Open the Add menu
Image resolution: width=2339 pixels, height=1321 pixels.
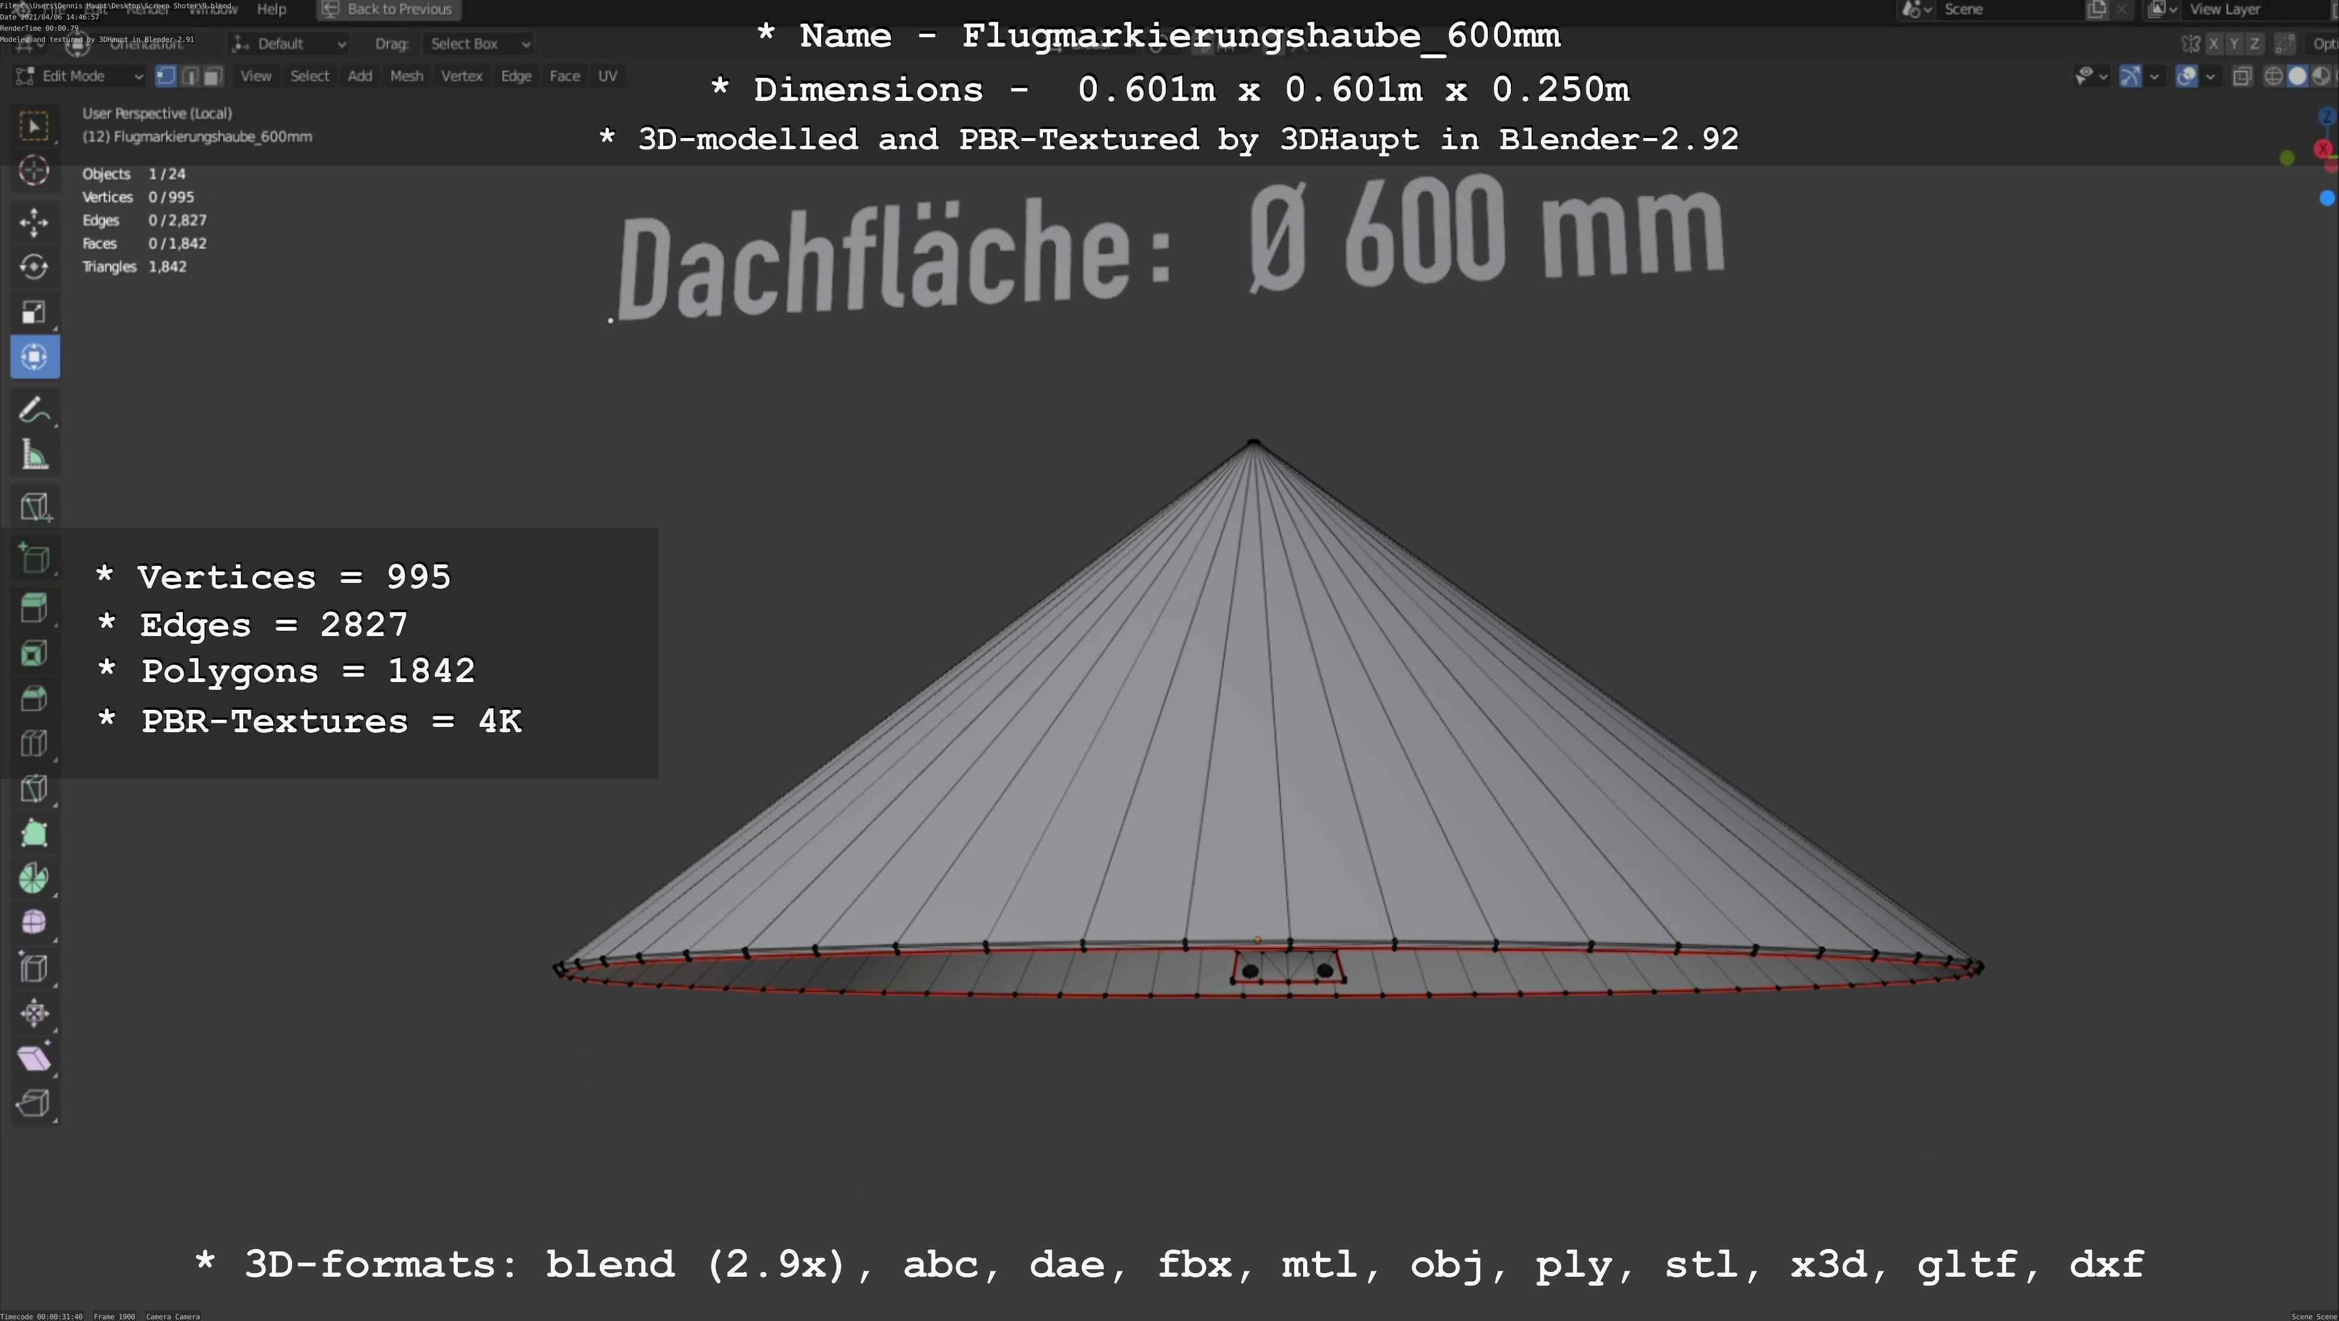pyautogui.click(x=360, y=76)
